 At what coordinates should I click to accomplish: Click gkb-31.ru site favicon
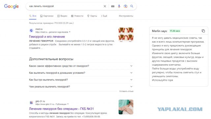coord(31,103)
